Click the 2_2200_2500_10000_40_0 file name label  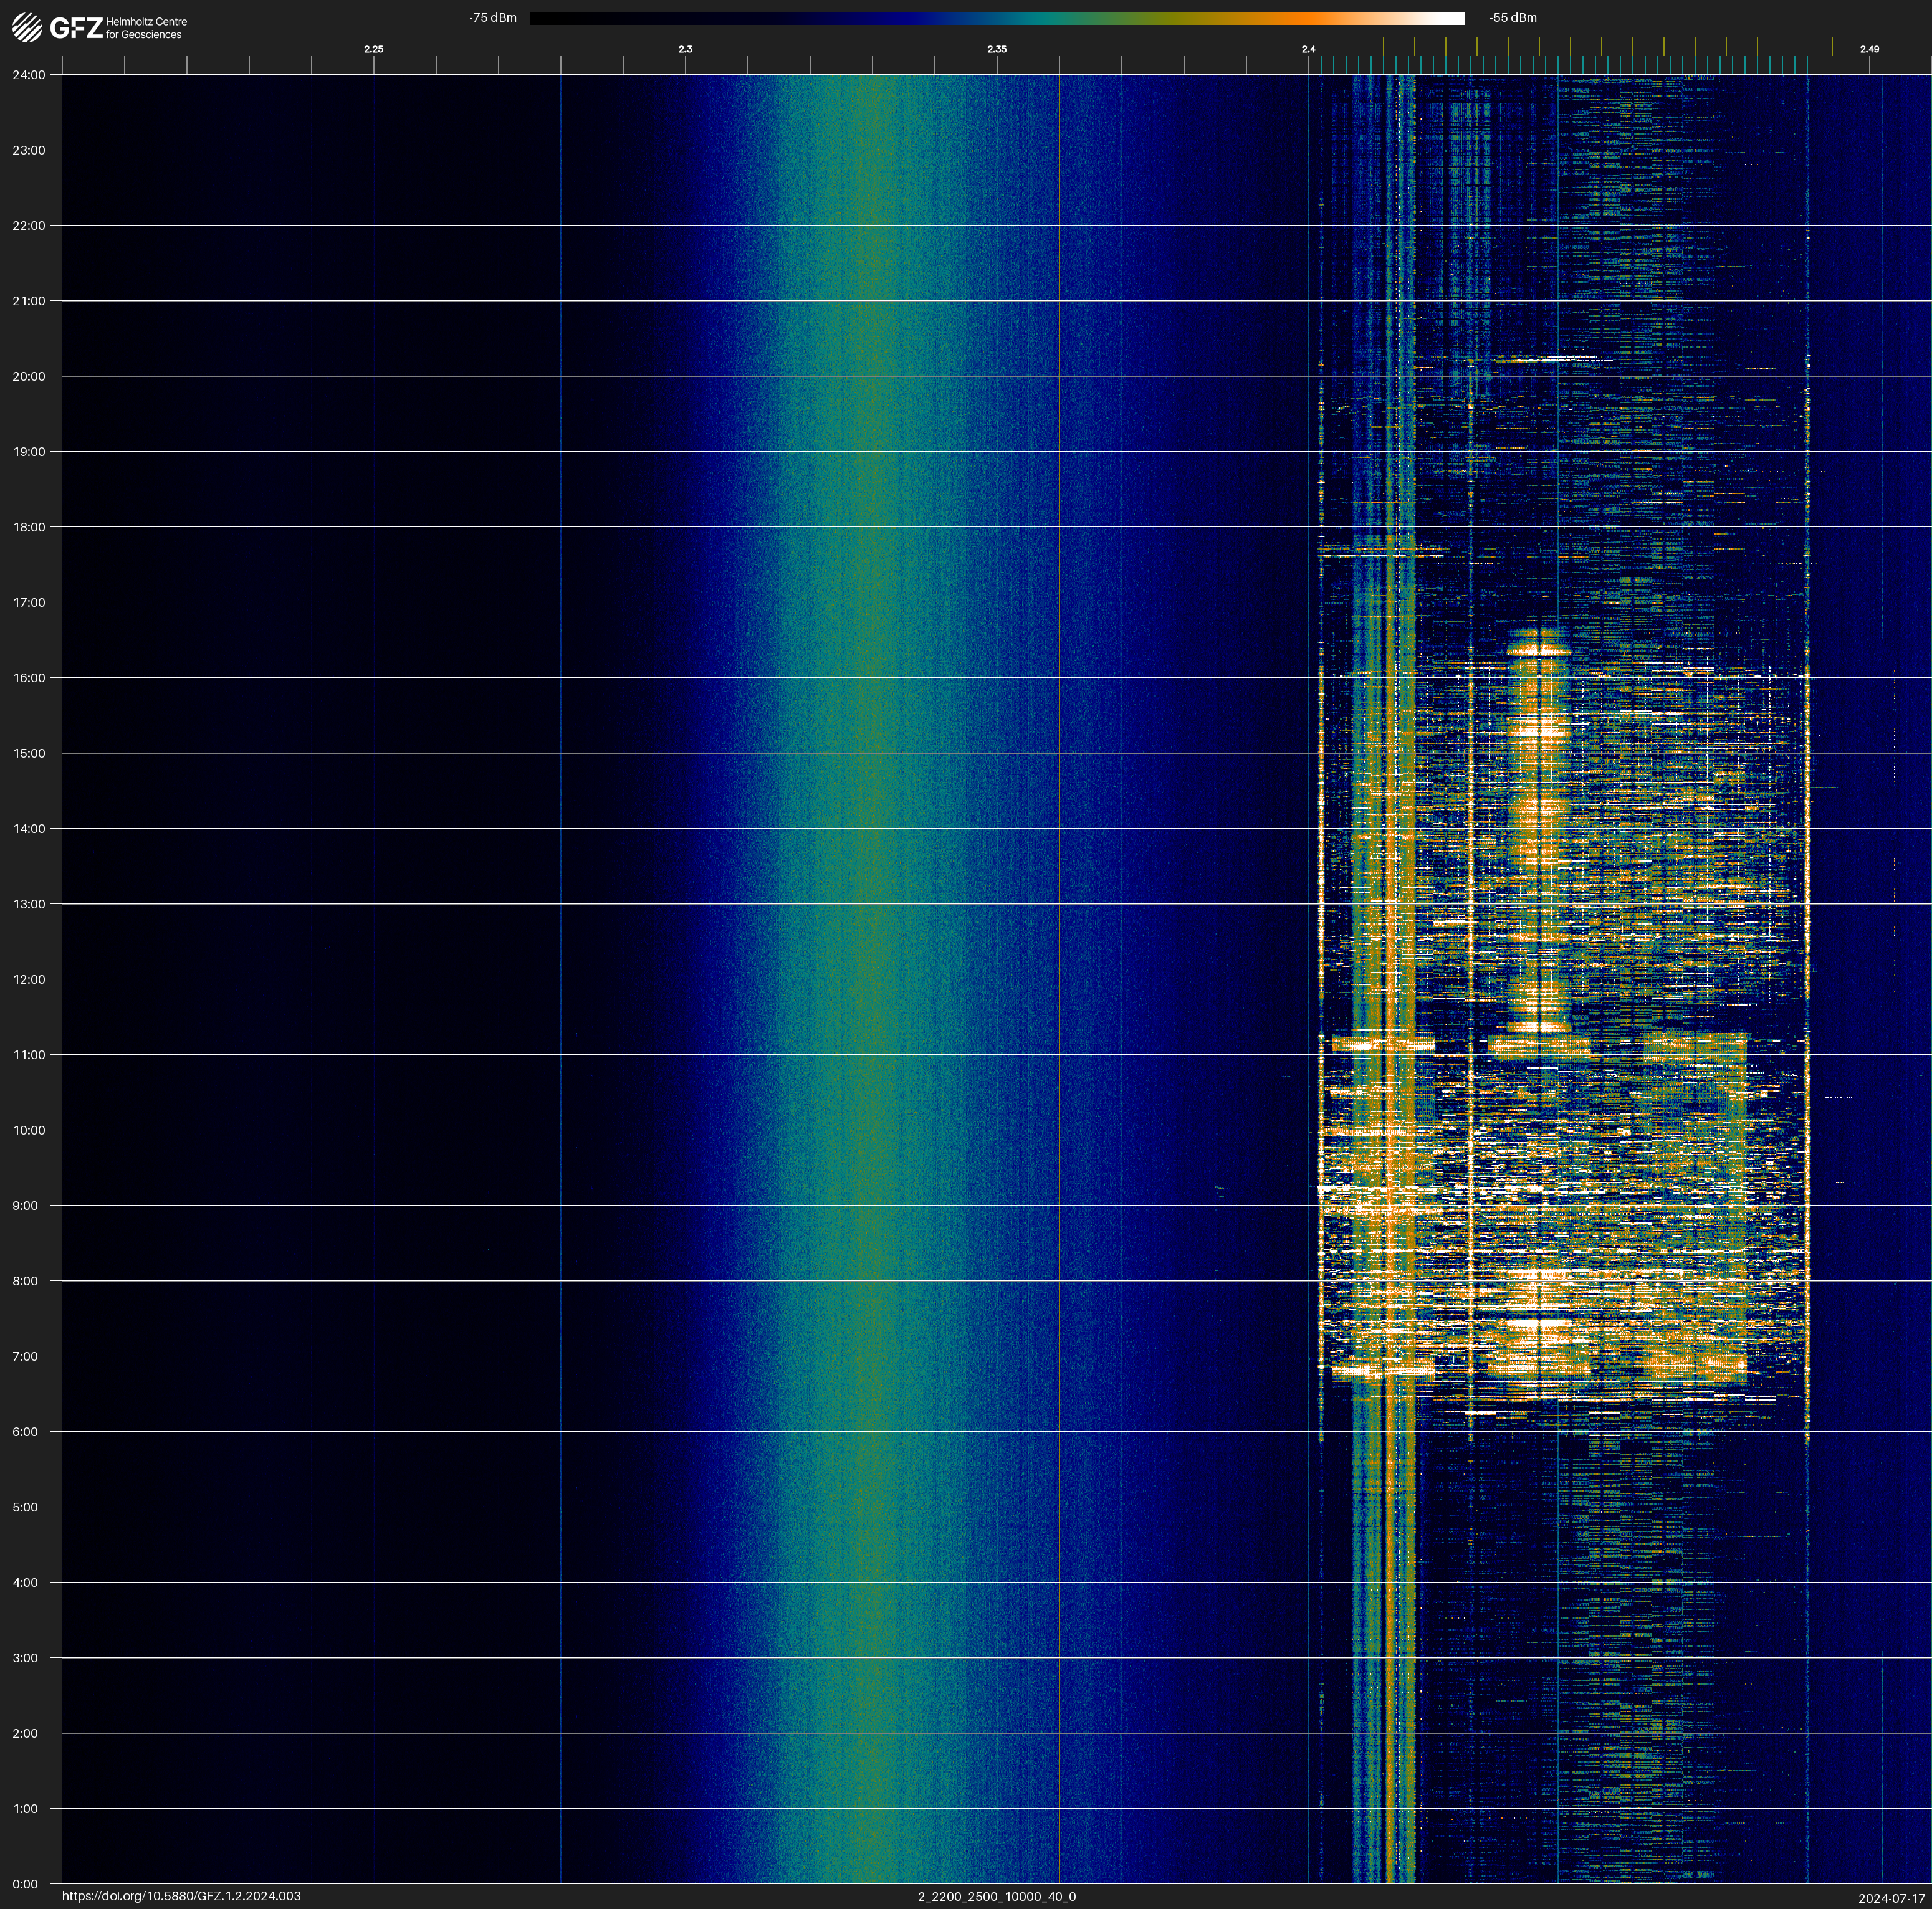[996, 1896]
